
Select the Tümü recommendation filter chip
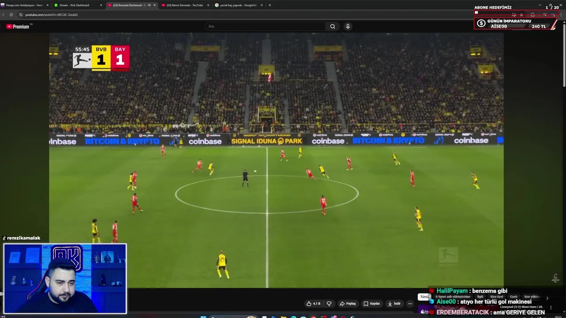pyautogui.click(x=424, y=297)
